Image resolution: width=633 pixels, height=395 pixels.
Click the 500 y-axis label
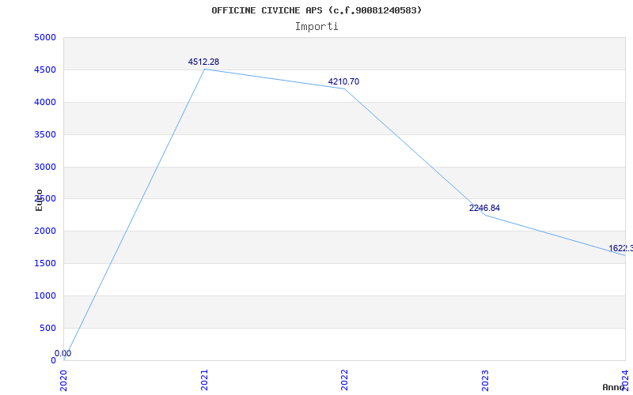click(47, 328)
